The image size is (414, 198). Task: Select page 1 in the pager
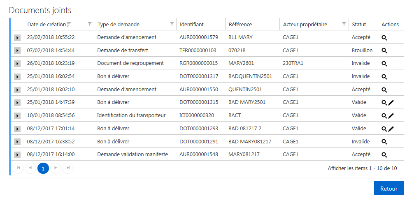43,168
